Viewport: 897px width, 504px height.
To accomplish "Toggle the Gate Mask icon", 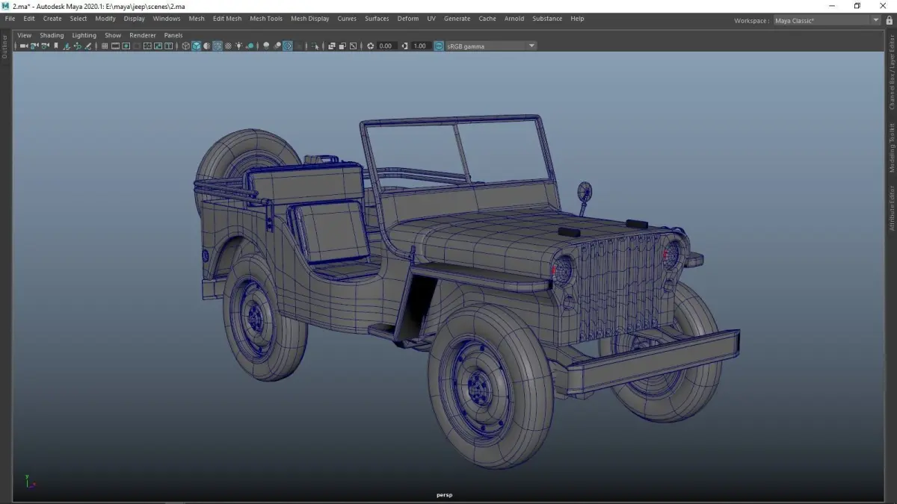I will pyautogui.click(x=137, y=46).
